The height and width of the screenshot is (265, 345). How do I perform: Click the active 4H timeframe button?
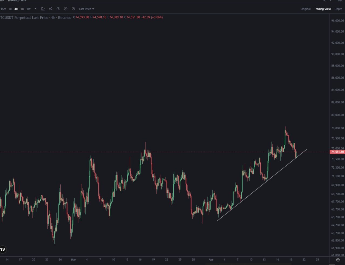tap(16, 9)
